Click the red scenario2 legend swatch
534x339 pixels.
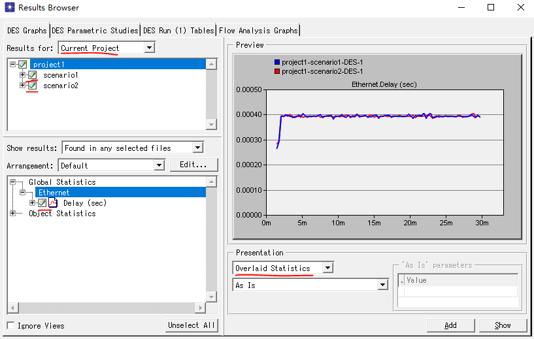[277, 71]
